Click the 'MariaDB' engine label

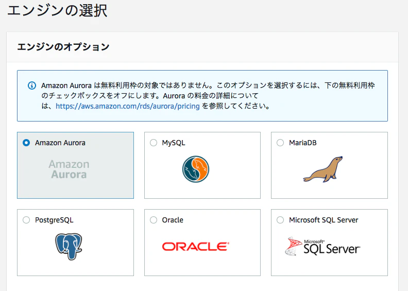(x=302, y=143)
